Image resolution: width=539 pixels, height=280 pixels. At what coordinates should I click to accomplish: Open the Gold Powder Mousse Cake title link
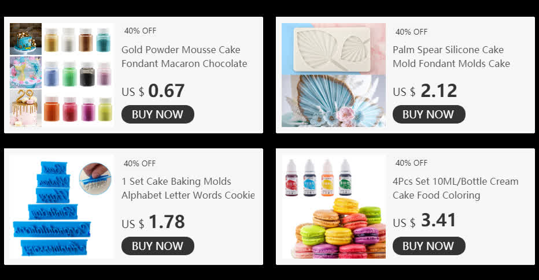point(184,57)
